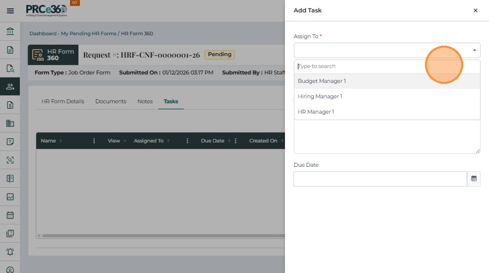489x273 pixels.
Task: Open the document sidebar icon
Action: pyautogui.click(x=10, y=50)
